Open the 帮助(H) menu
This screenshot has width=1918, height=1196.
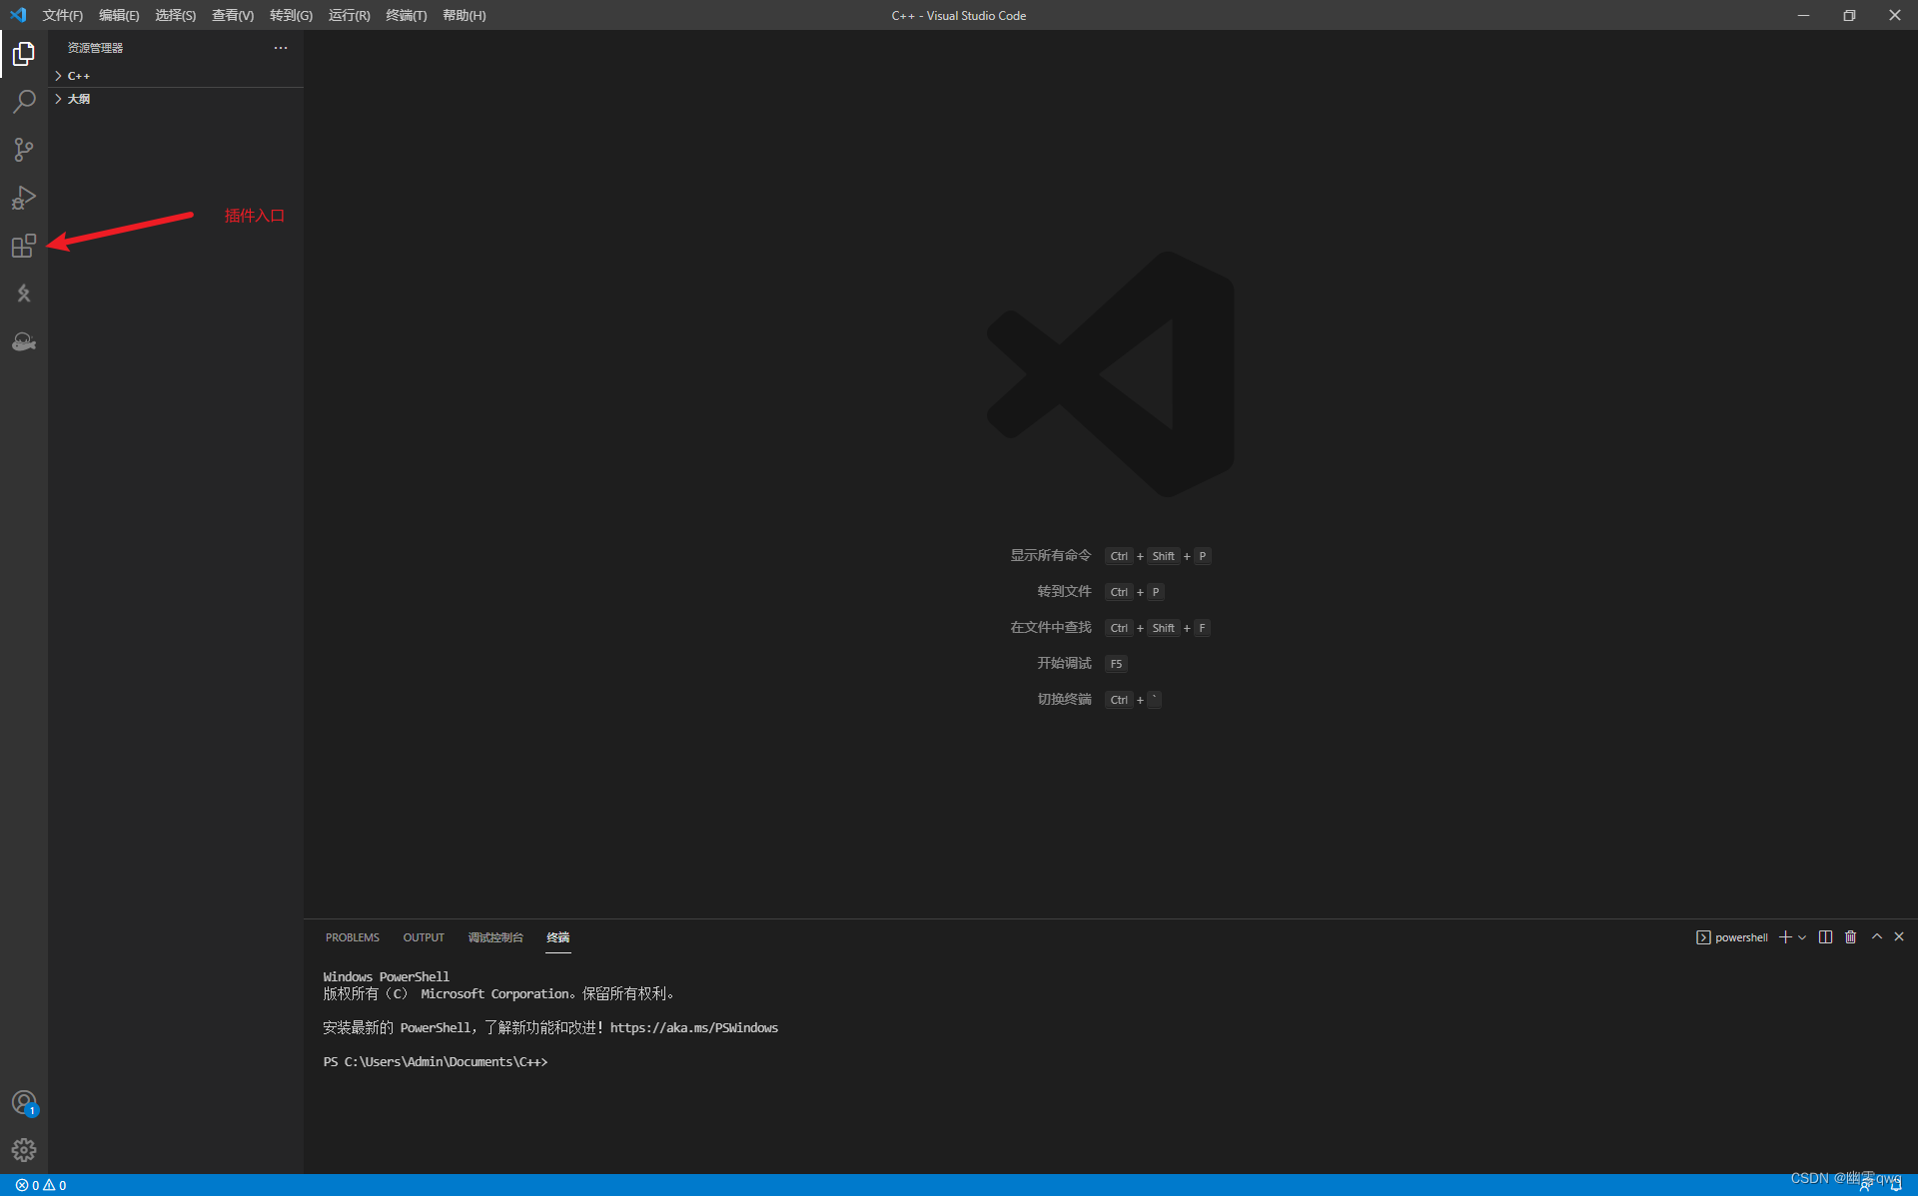[x=464, y=15]
